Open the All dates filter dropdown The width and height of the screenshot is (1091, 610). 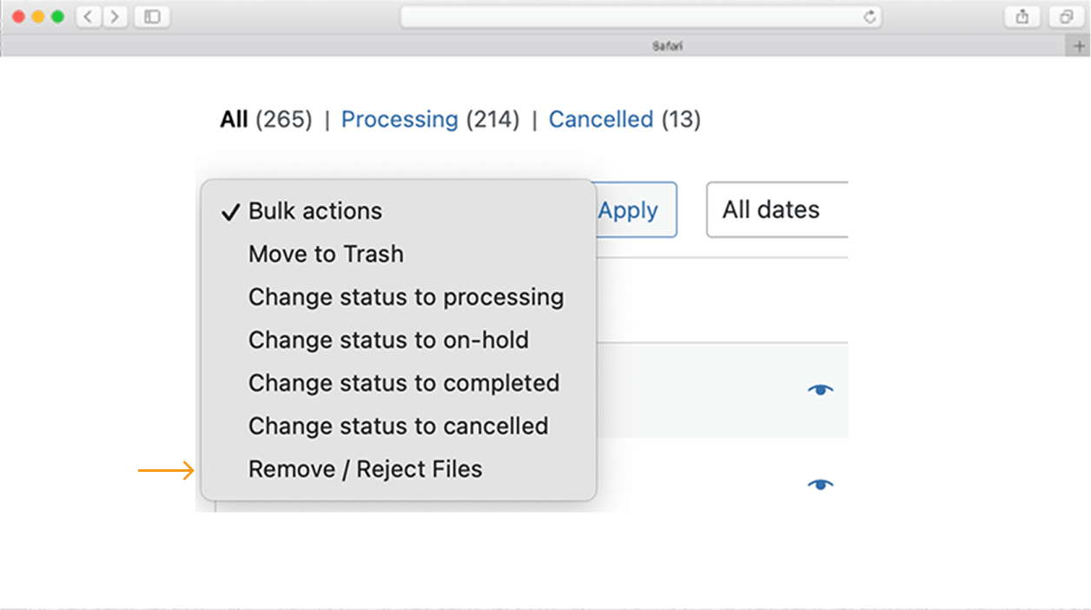coord(771,209)
